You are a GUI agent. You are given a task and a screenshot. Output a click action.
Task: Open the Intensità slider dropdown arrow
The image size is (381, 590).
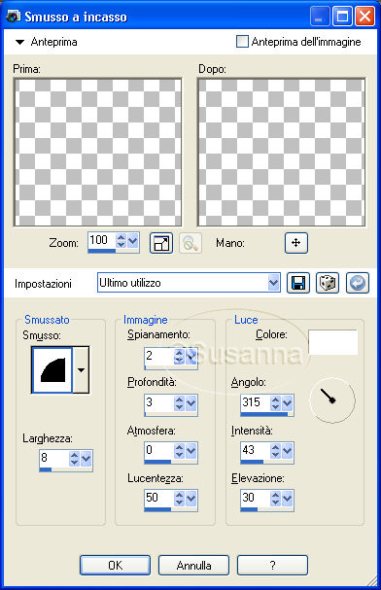pos(288,450)
